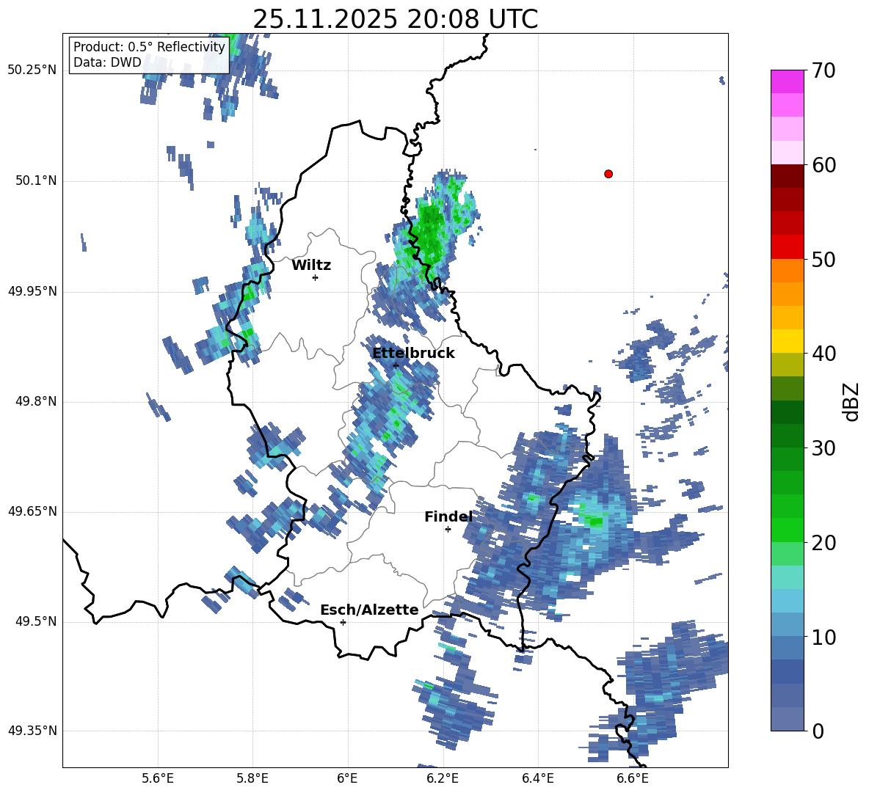The height and width of the screenshot is (793, 869).
Task: Click the 5.6°E longitude label
Action: click(x=158, y=779)
